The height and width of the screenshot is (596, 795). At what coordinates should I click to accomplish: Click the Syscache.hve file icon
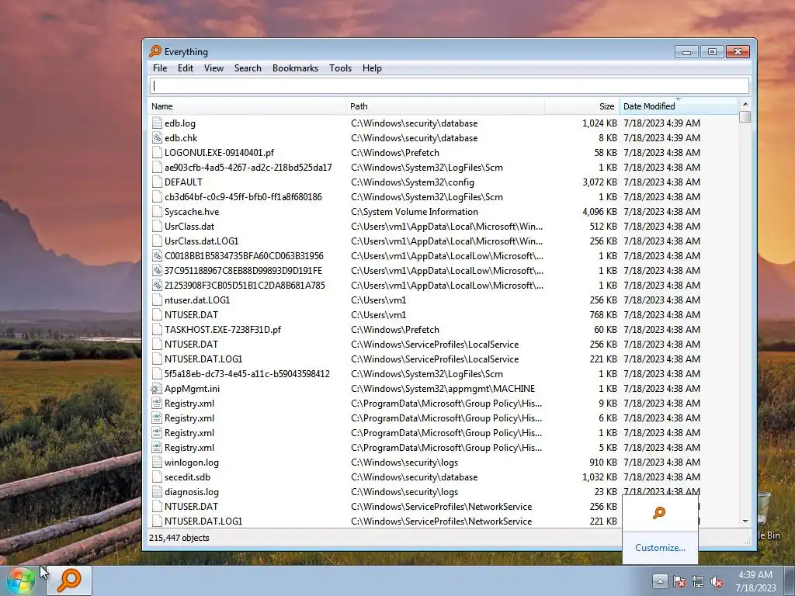(157, 211)
